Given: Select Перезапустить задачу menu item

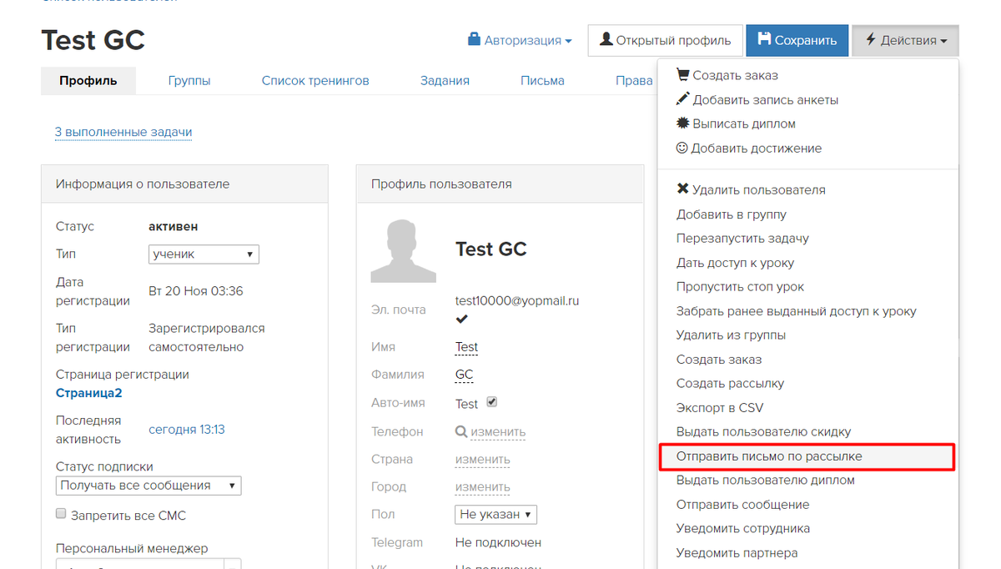Looking at the screenshot, I should point(807,239).
